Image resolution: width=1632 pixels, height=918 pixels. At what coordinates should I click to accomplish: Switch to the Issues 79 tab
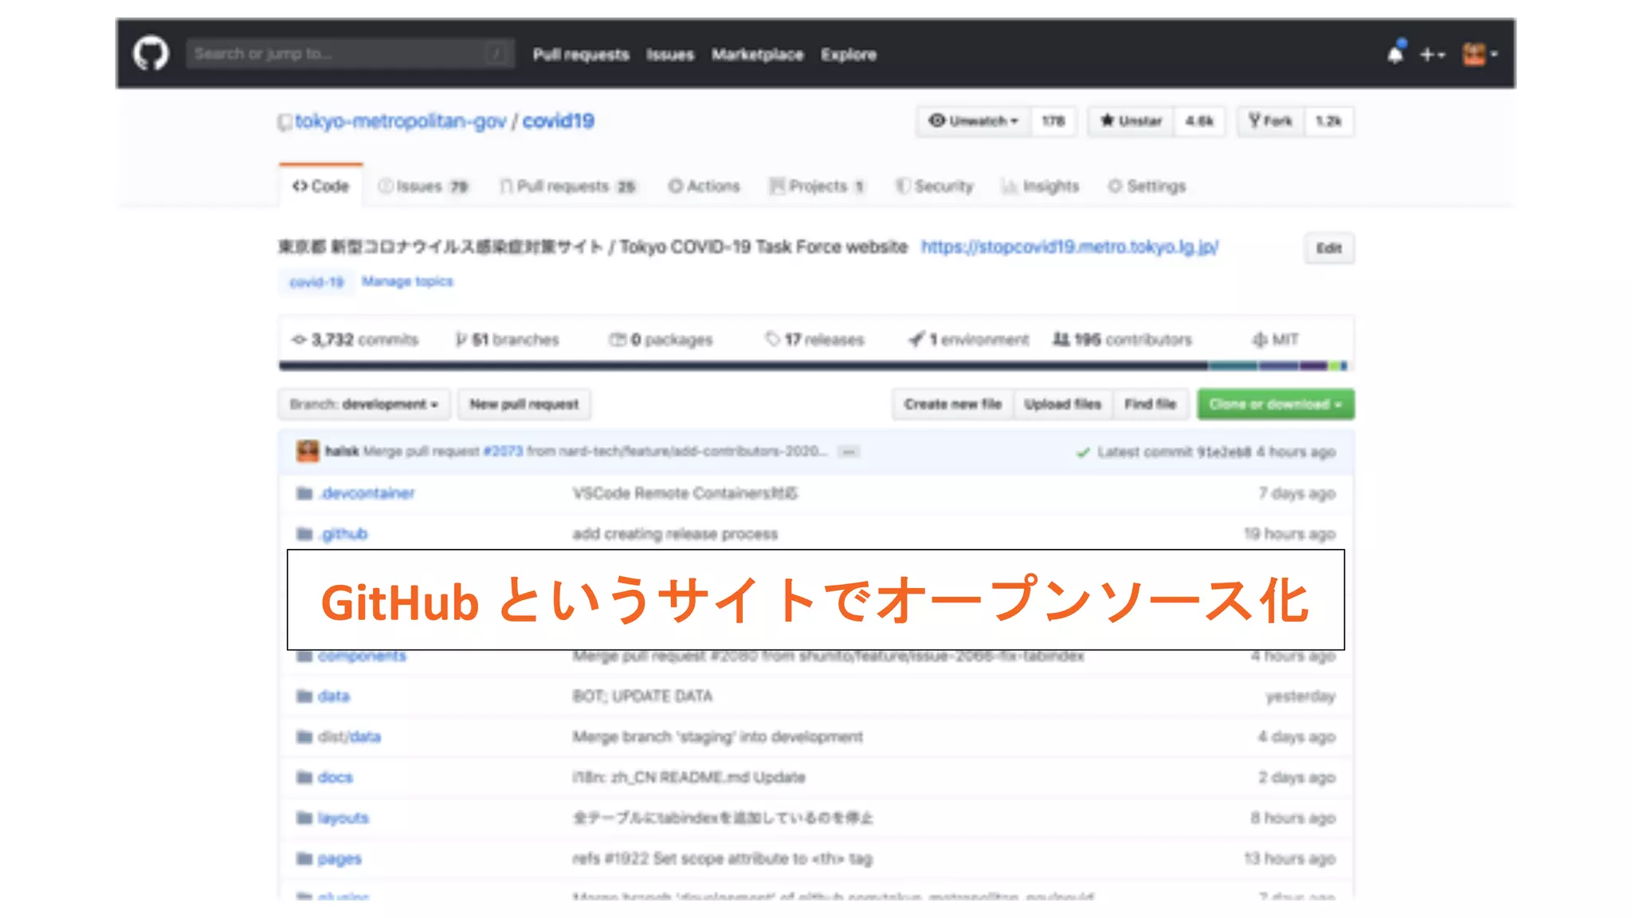(423, 186)
